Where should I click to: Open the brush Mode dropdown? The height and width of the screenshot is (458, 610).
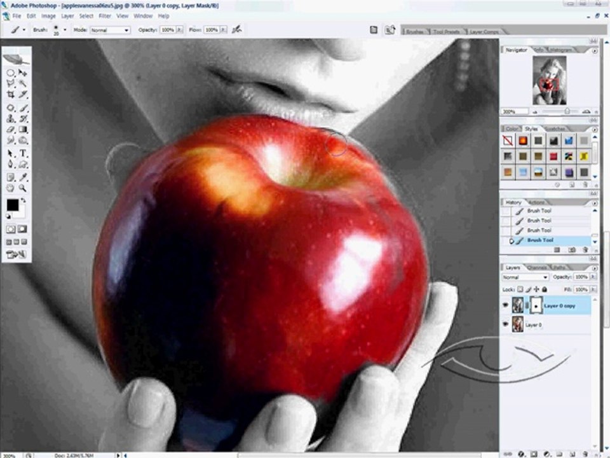coord(110,30)
